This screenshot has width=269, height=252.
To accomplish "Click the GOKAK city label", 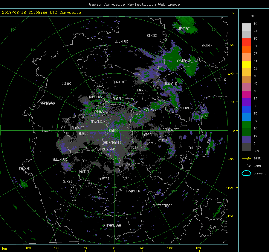I will point(66,84).
